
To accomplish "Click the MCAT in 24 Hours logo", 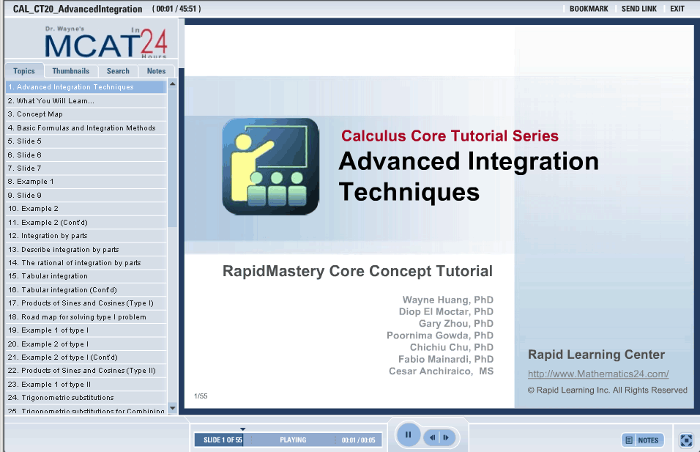I will (x=106, y=42).
